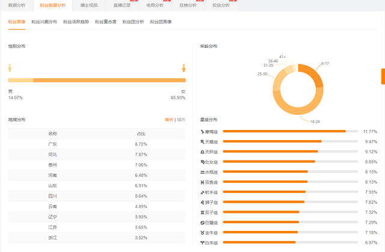Screen dimensions: 385x252
Task: Switch region view to 城市 (city)
Action: [181, 120]
